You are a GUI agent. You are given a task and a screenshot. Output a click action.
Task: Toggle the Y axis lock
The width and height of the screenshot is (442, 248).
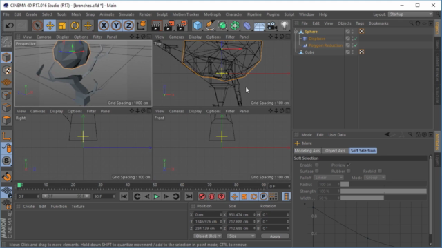[116, 25]
